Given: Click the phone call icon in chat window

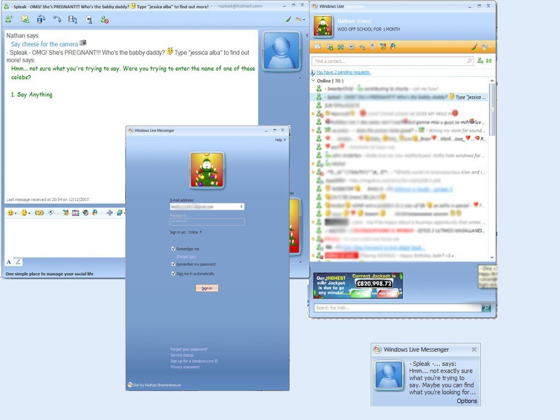Looking at the screenshot, I should click(x=57, y=19).
